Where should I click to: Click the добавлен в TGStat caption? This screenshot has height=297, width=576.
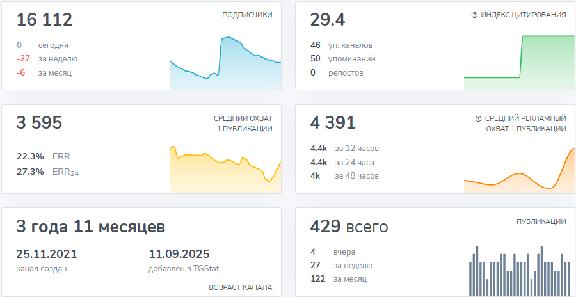point(184,268)
